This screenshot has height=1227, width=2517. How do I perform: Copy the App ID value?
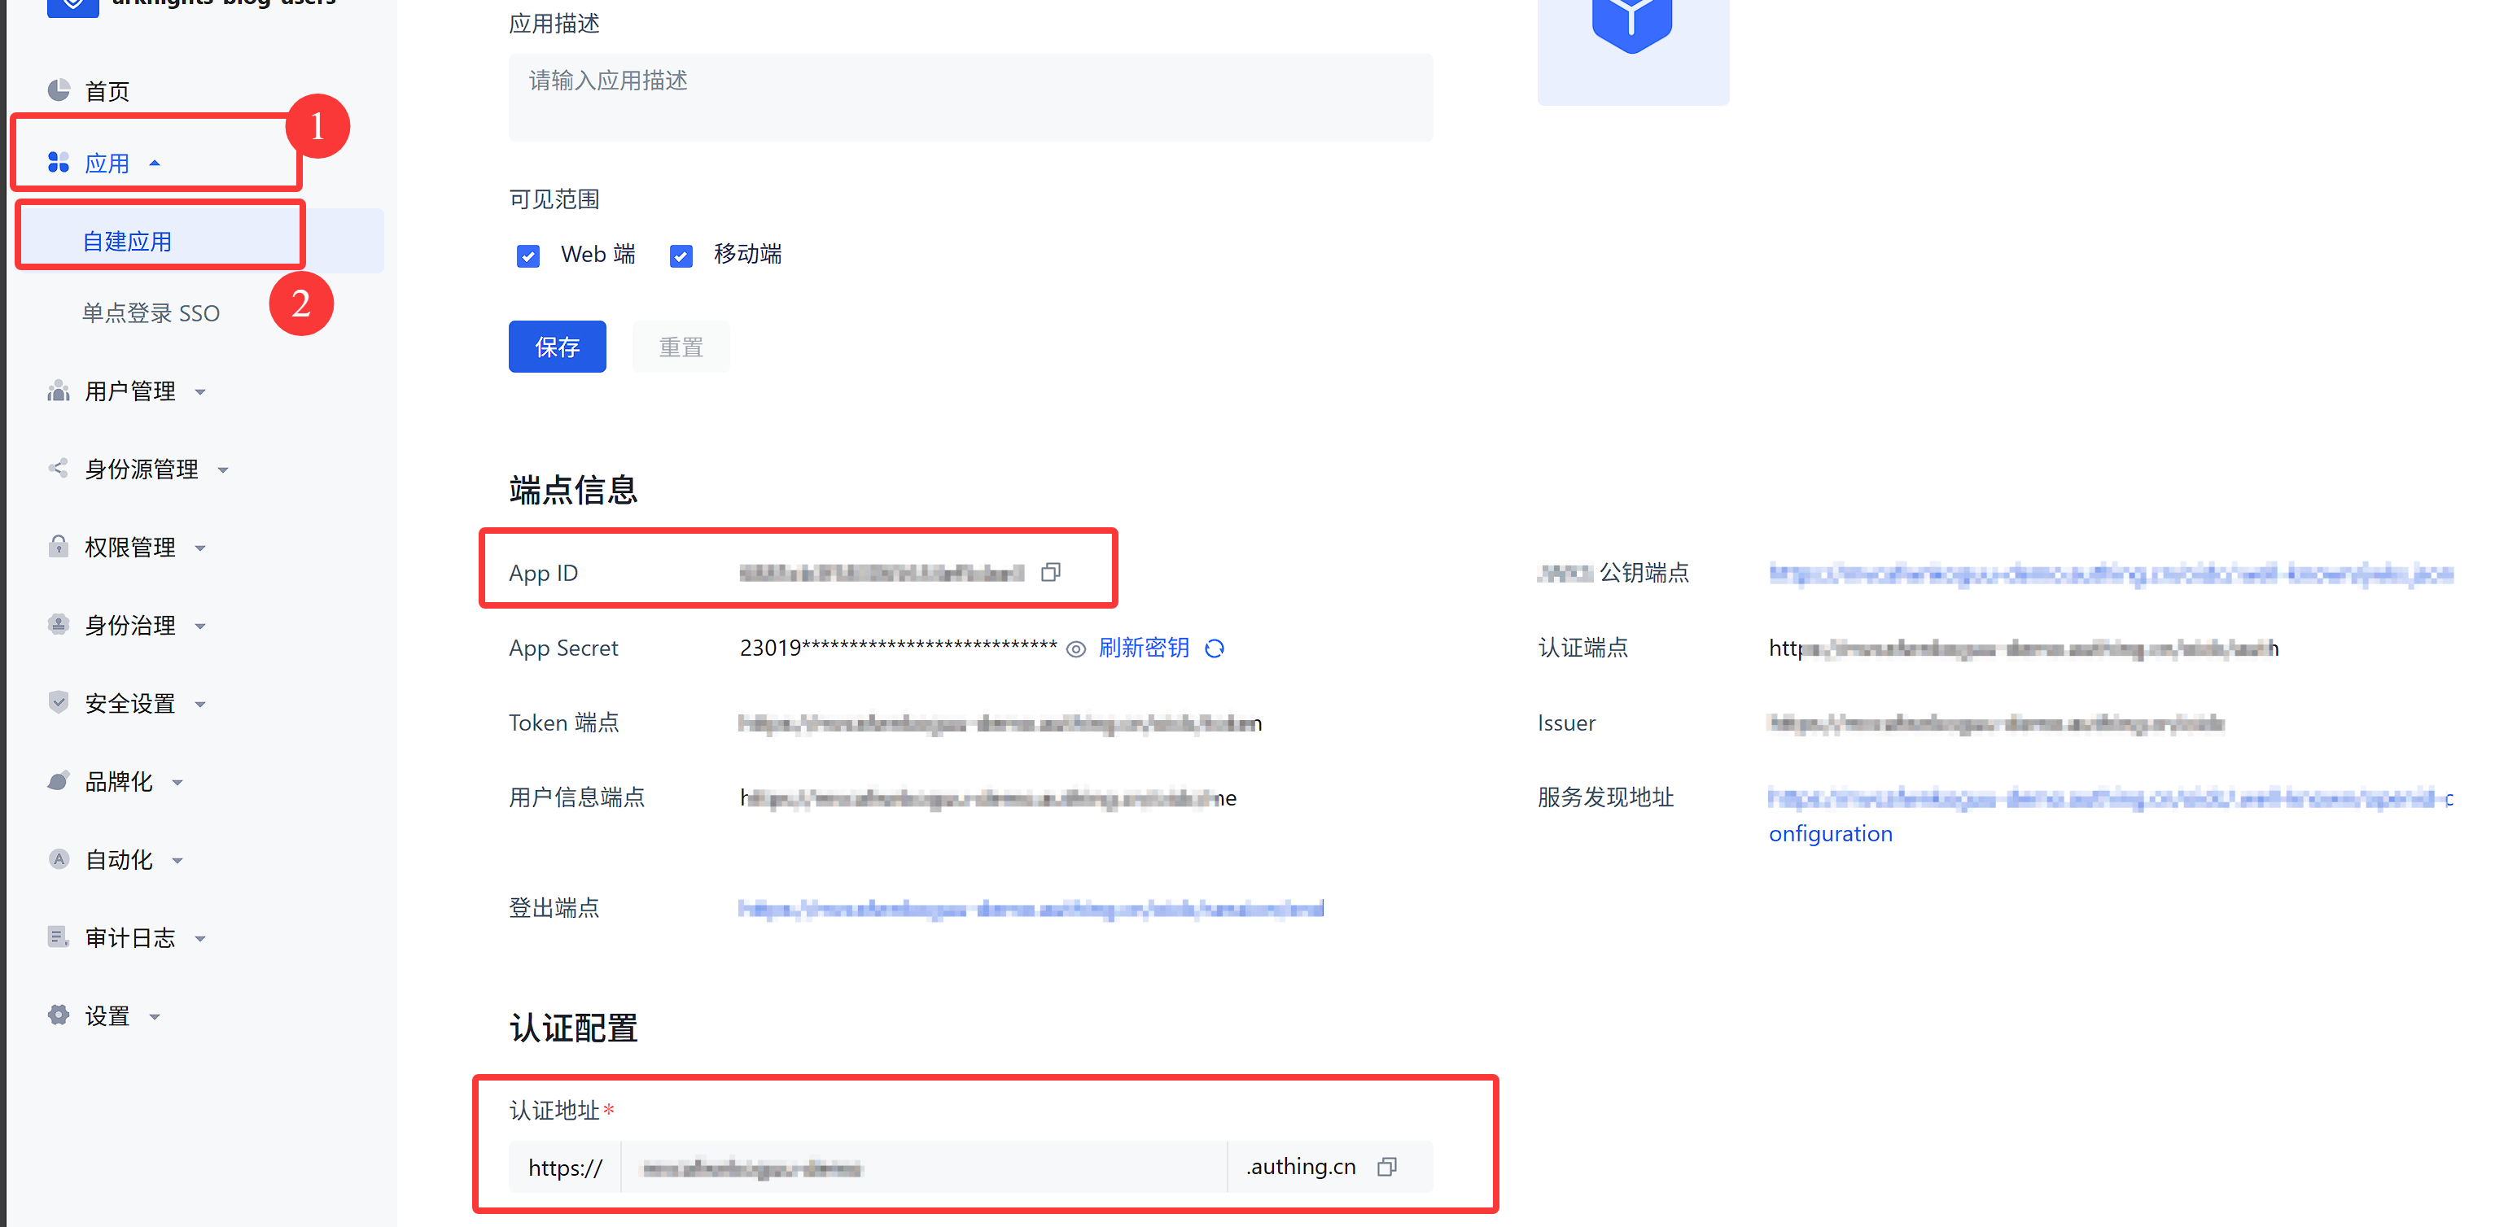click(1050, 573)
